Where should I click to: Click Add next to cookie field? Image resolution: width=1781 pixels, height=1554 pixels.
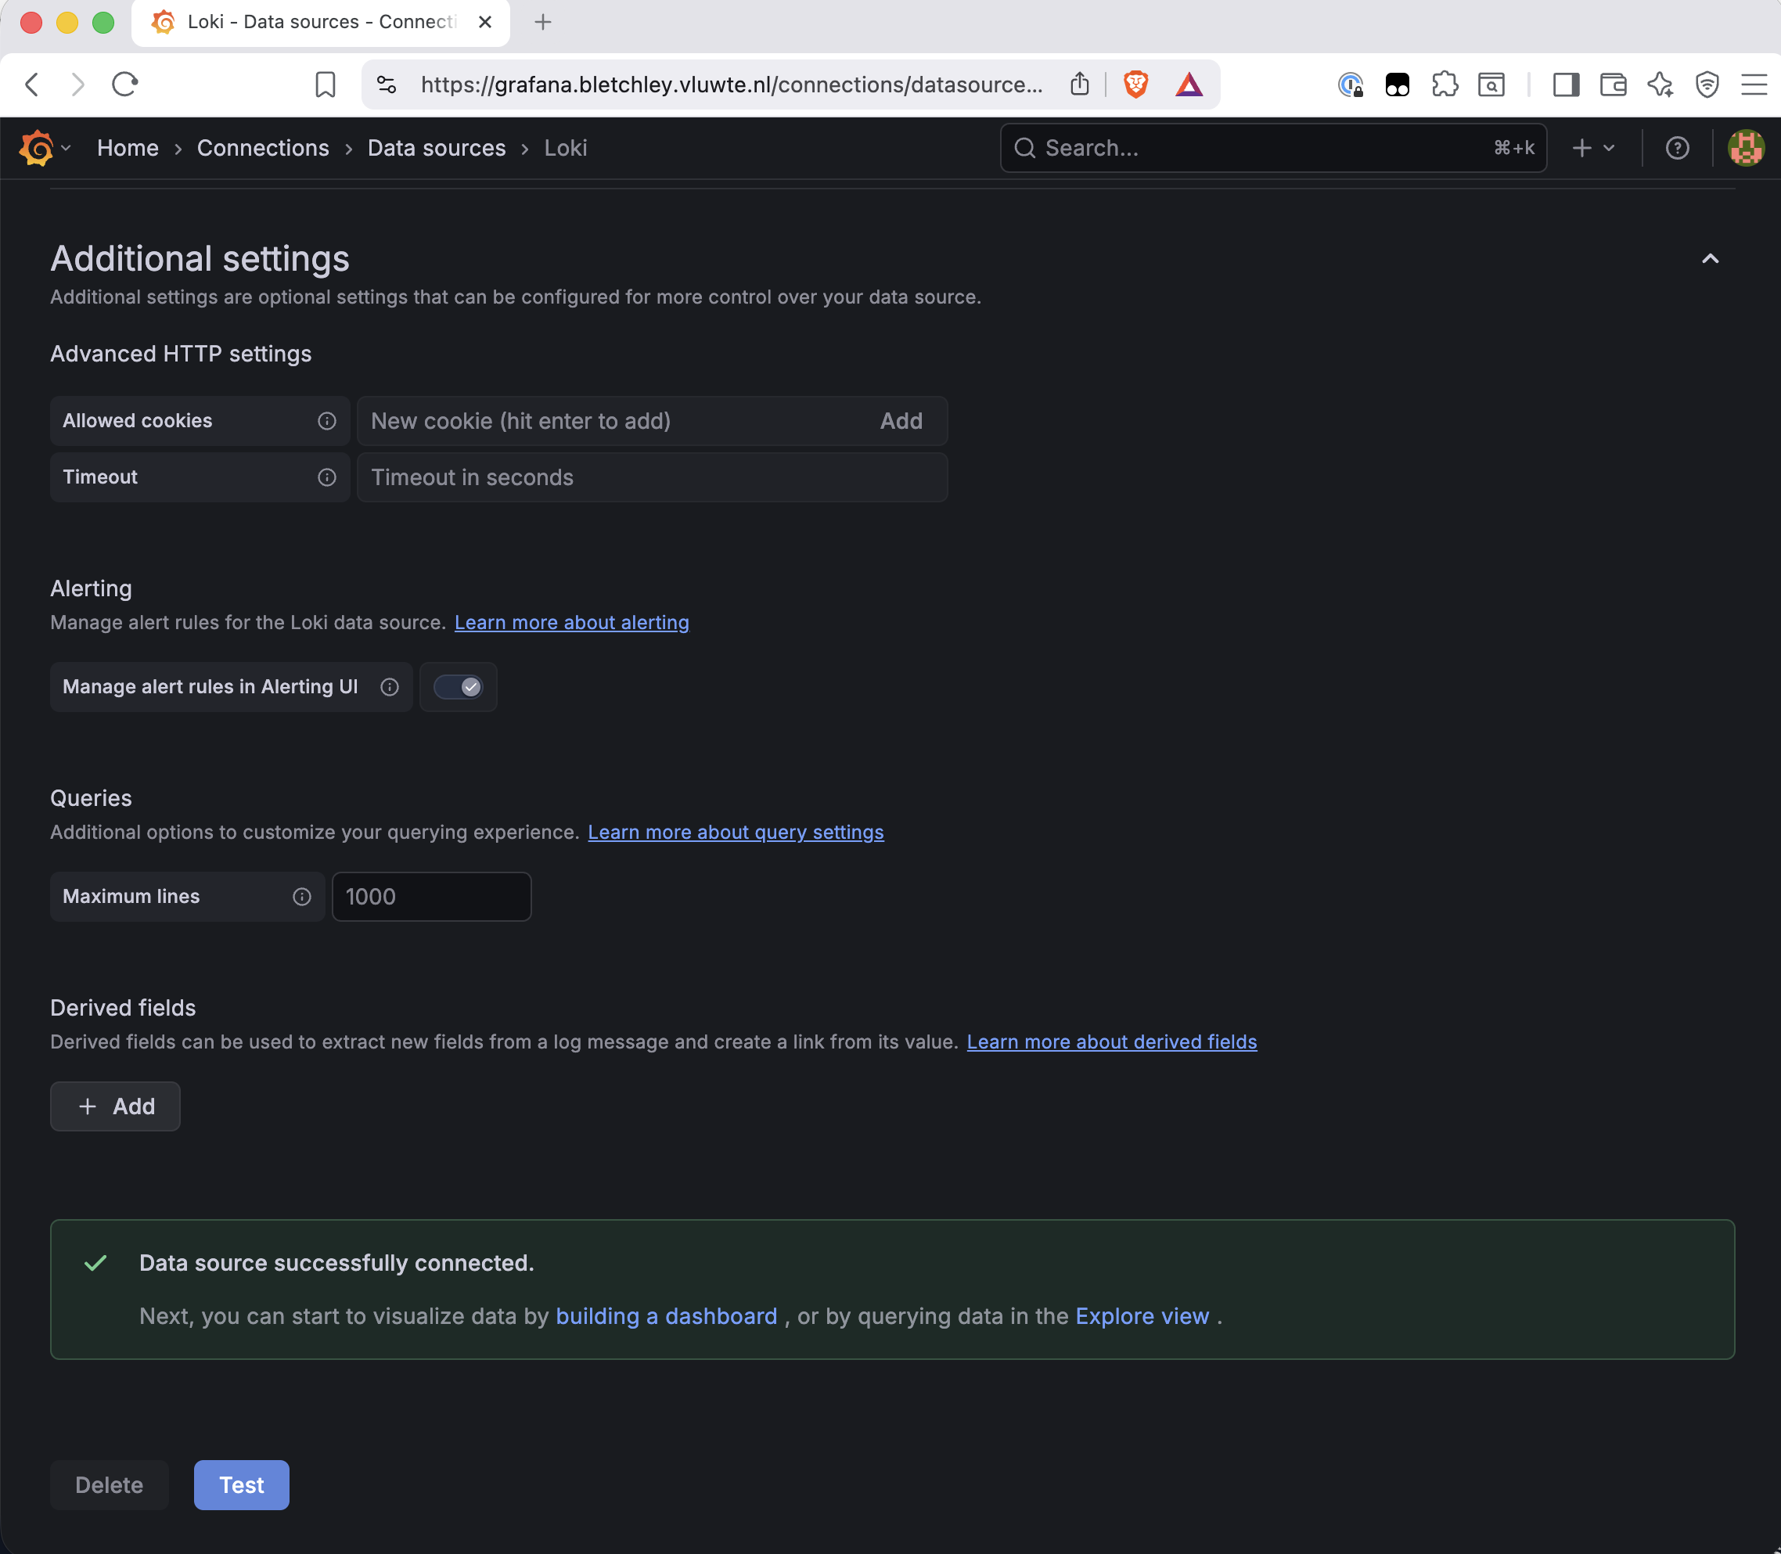(x=901, y=422)
